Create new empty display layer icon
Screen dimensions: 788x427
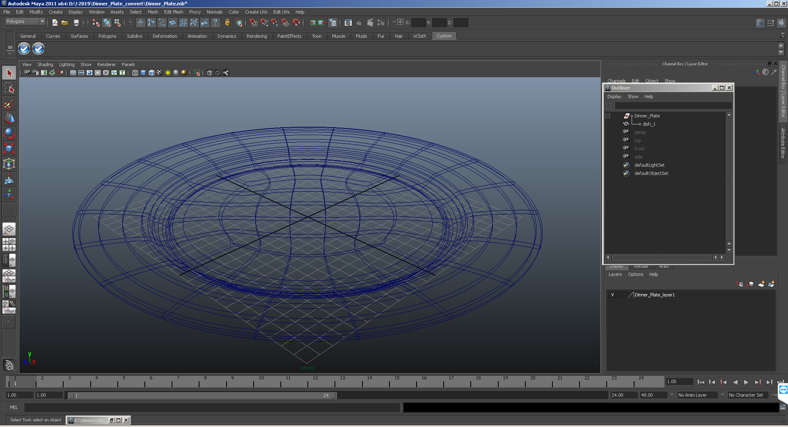tap(761, 284)
